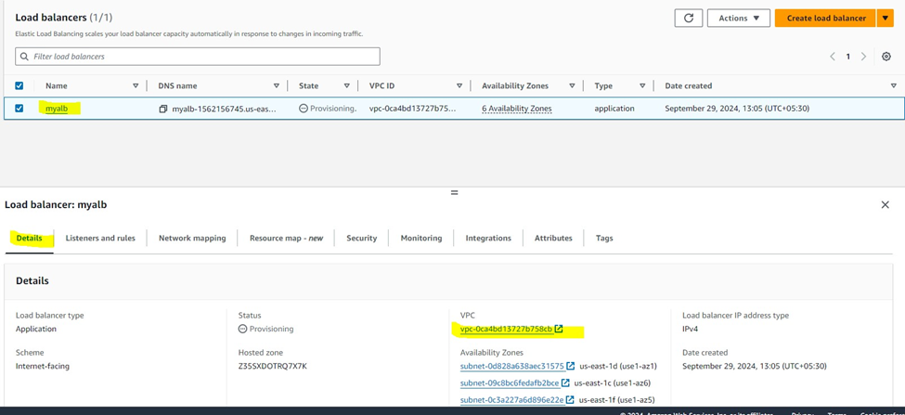
Task: Open table preferences gear icon
Action: point(886,57)
